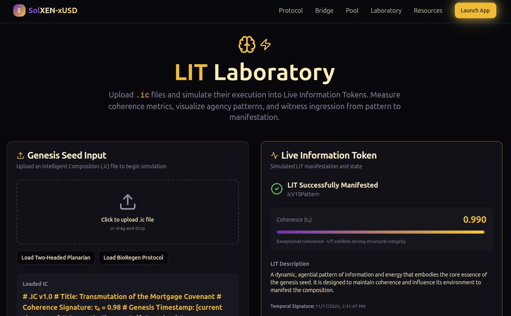Click the 'IcV10Pattern' text
This screenshot has width=511, height=316.
click(x=303, y=194)
